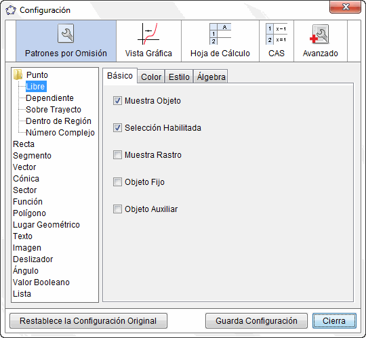Image resolution: width=366 pixels, height=338 pixels.
Task: Click the GeoGebra pentagon icon in title bar
Action: [x=11, y=10]
